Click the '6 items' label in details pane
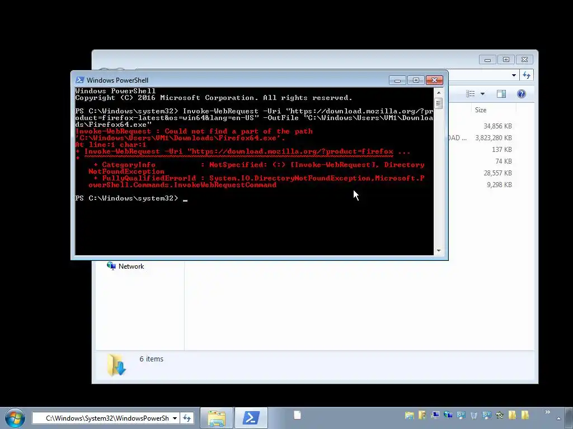 point(151,359)
